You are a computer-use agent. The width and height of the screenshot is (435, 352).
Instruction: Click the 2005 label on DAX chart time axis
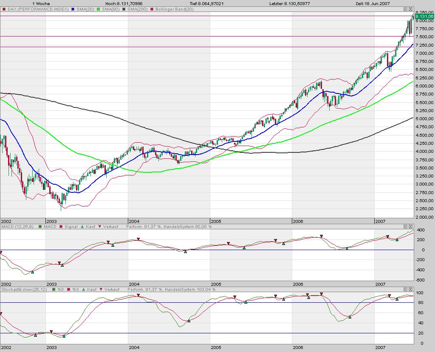(216, 221)
